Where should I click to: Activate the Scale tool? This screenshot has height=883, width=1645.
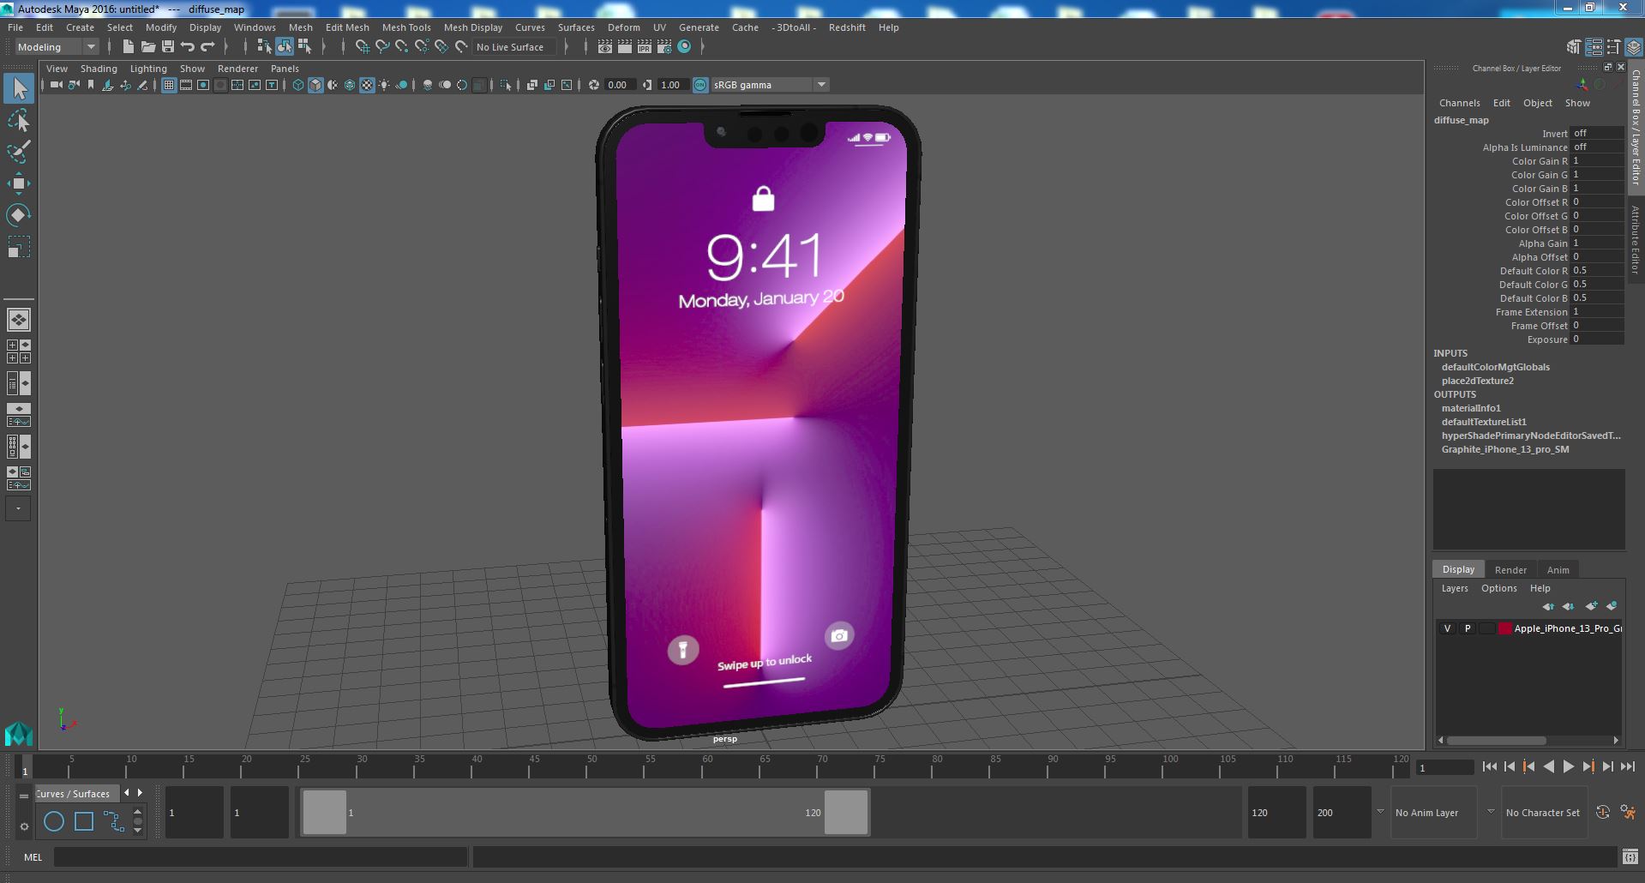pyautogui.click(x=19, y=247)
